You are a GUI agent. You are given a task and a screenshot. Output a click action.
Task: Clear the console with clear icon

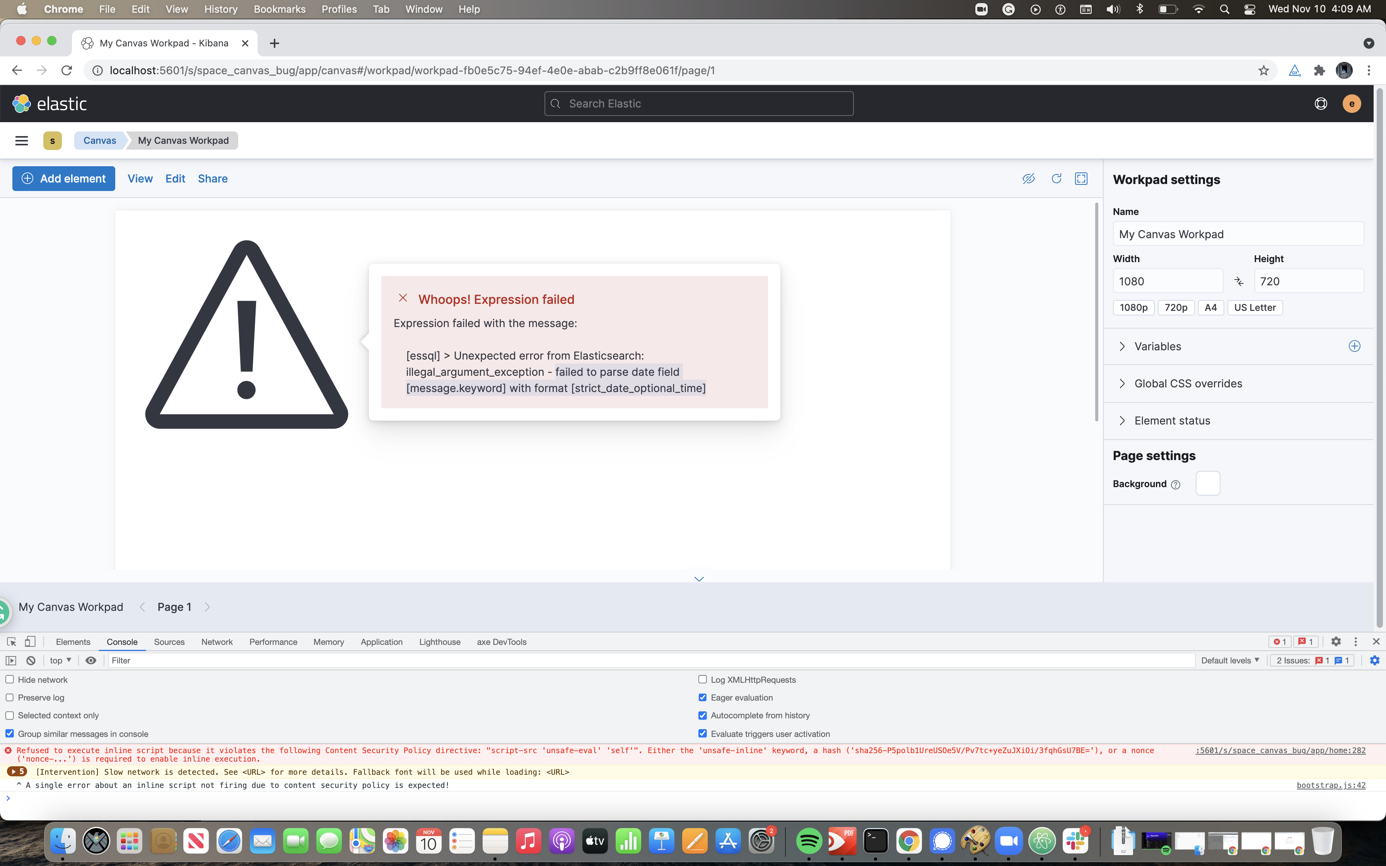[x=31, y=660]
